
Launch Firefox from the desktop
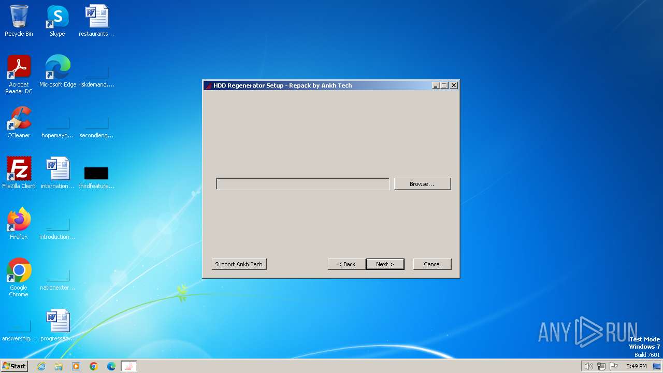click(19, 224)
